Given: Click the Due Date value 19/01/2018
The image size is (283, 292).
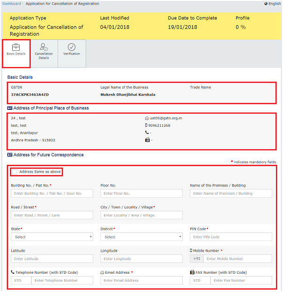Looking at the screenshot, I should pyautogui.click(x=182, y=27).
